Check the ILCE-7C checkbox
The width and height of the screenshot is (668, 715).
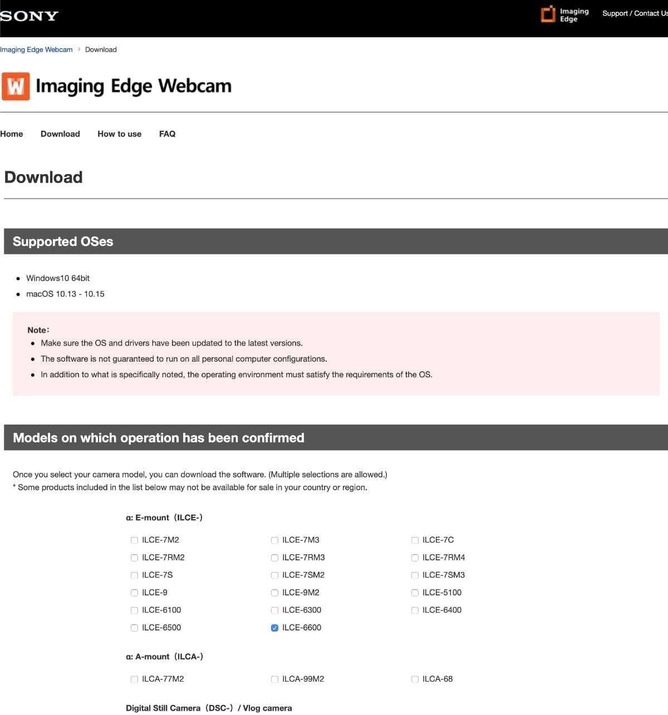pyautogui.click(x=415, y=540)
